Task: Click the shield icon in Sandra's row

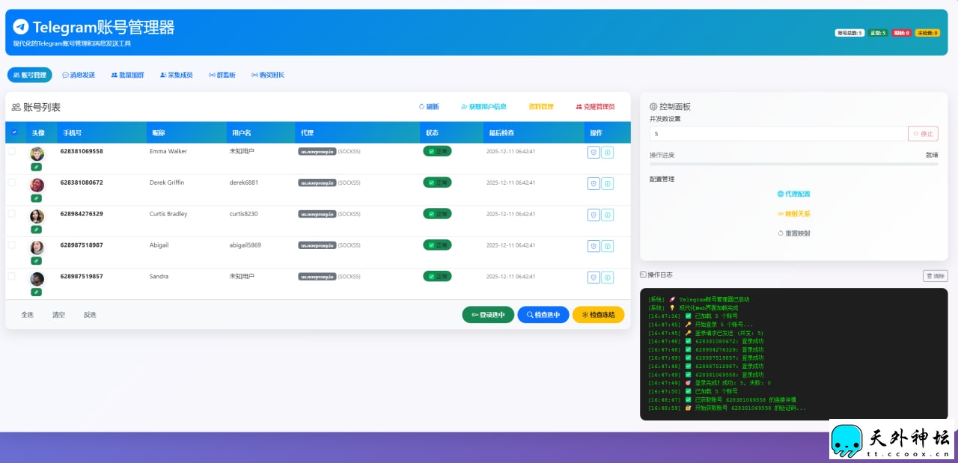Action: [x=594, y=278]
